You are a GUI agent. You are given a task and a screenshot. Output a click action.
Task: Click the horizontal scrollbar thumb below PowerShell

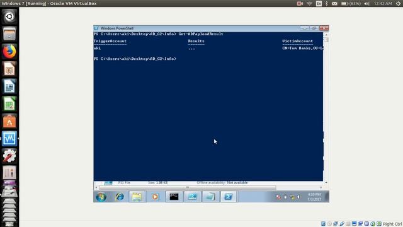188,187
